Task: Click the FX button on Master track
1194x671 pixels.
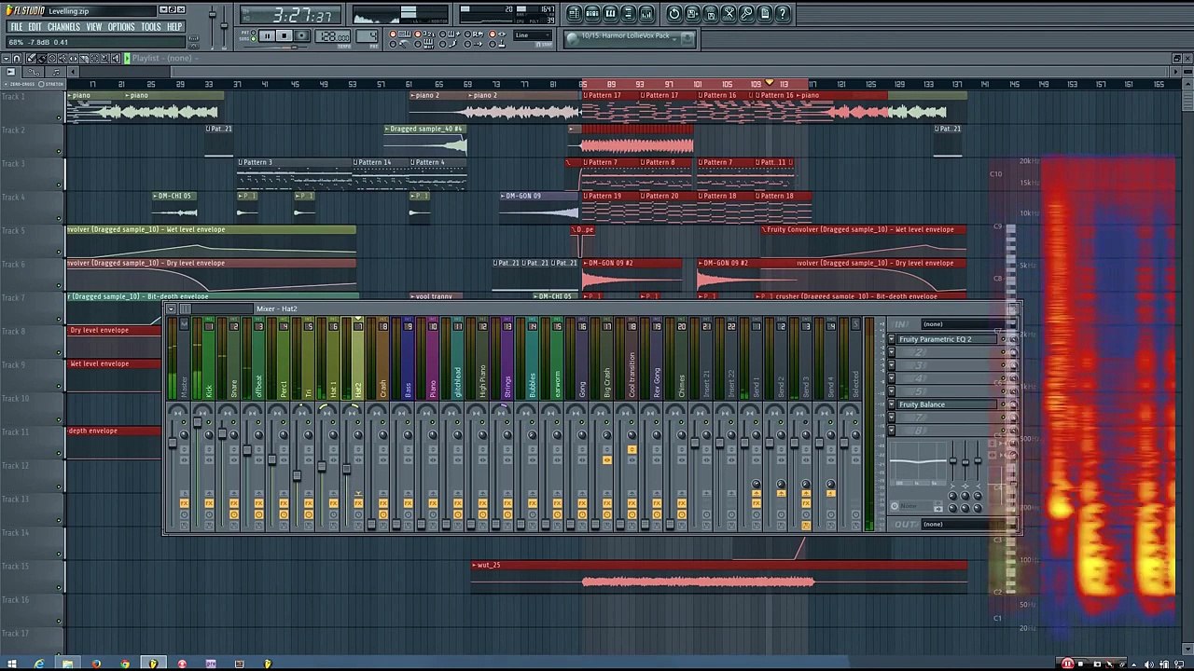Action: point(184,503)
